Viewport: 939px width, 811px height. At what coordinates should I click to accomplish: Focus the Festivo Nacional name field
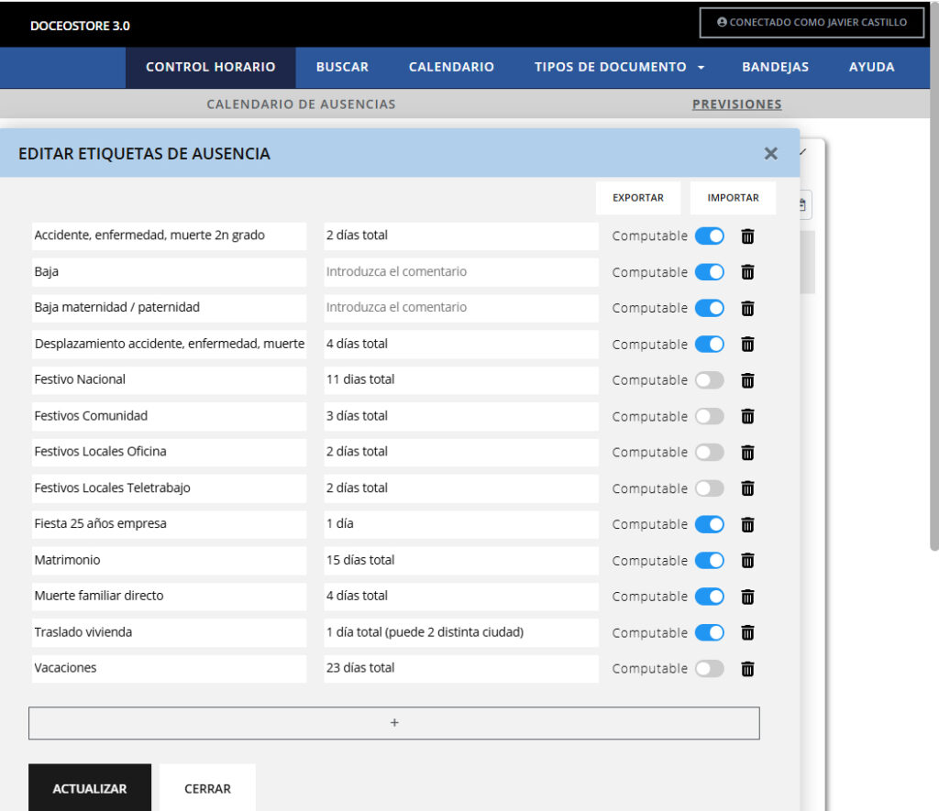coord(169,379)
